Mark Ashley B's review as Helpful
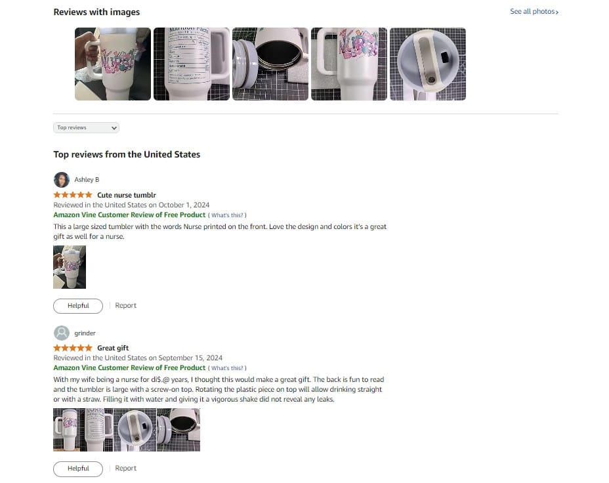 78,306
